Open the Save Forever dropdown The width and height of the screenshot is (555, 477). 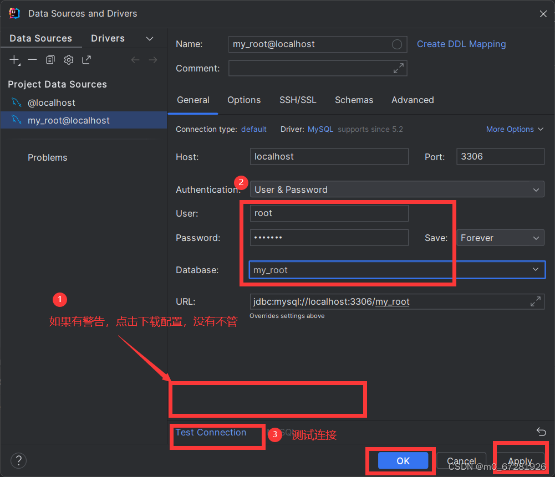[535, 238]
